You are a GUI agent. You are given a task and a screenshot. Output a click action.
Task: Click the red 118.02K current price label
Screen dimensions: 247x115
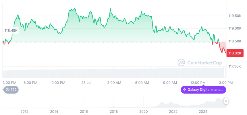point(235,53)
